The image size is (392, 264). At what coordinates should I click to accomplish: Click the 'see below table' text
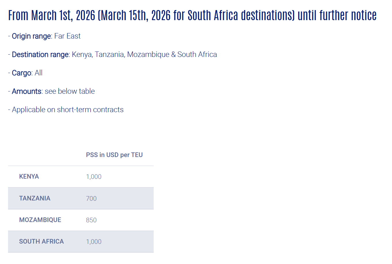click(x=70, y=91)
